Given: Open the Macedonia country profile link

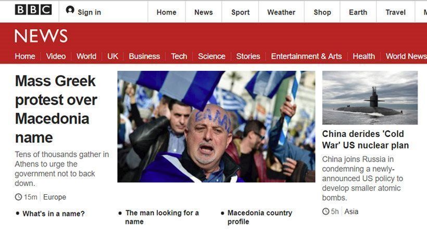Looking at the screenshot, I should [259, 217].
